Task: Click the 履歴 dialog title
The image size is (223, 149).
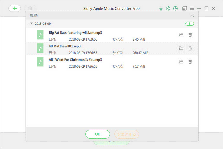Action: [x=33, y=16]
